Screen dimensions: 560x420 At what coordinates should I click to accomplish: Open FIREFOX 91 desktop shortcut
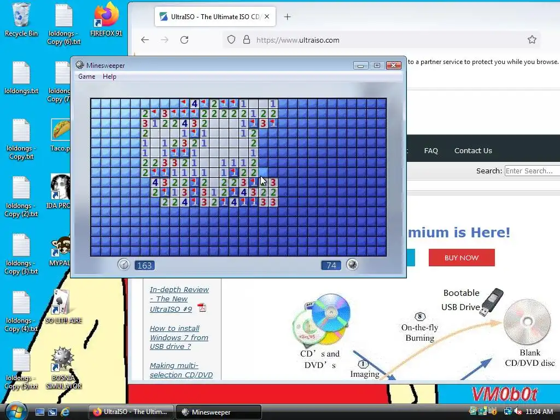[x=106, y=20]
